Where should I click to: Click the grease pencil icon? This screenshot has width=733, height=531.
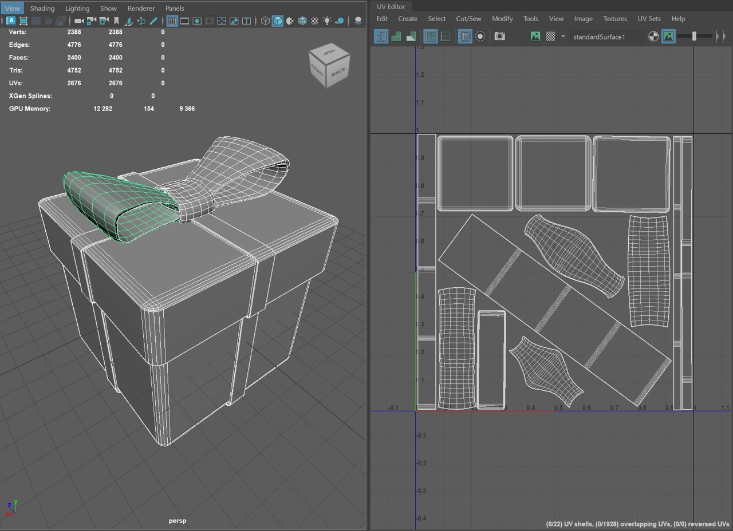click(153, 21)
